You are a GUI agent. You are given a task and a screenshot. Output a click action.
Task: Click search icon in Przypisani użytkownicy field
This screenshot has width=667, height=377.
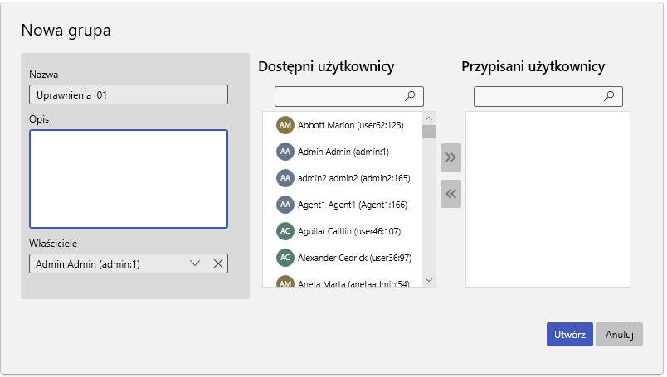pos(609,96)
